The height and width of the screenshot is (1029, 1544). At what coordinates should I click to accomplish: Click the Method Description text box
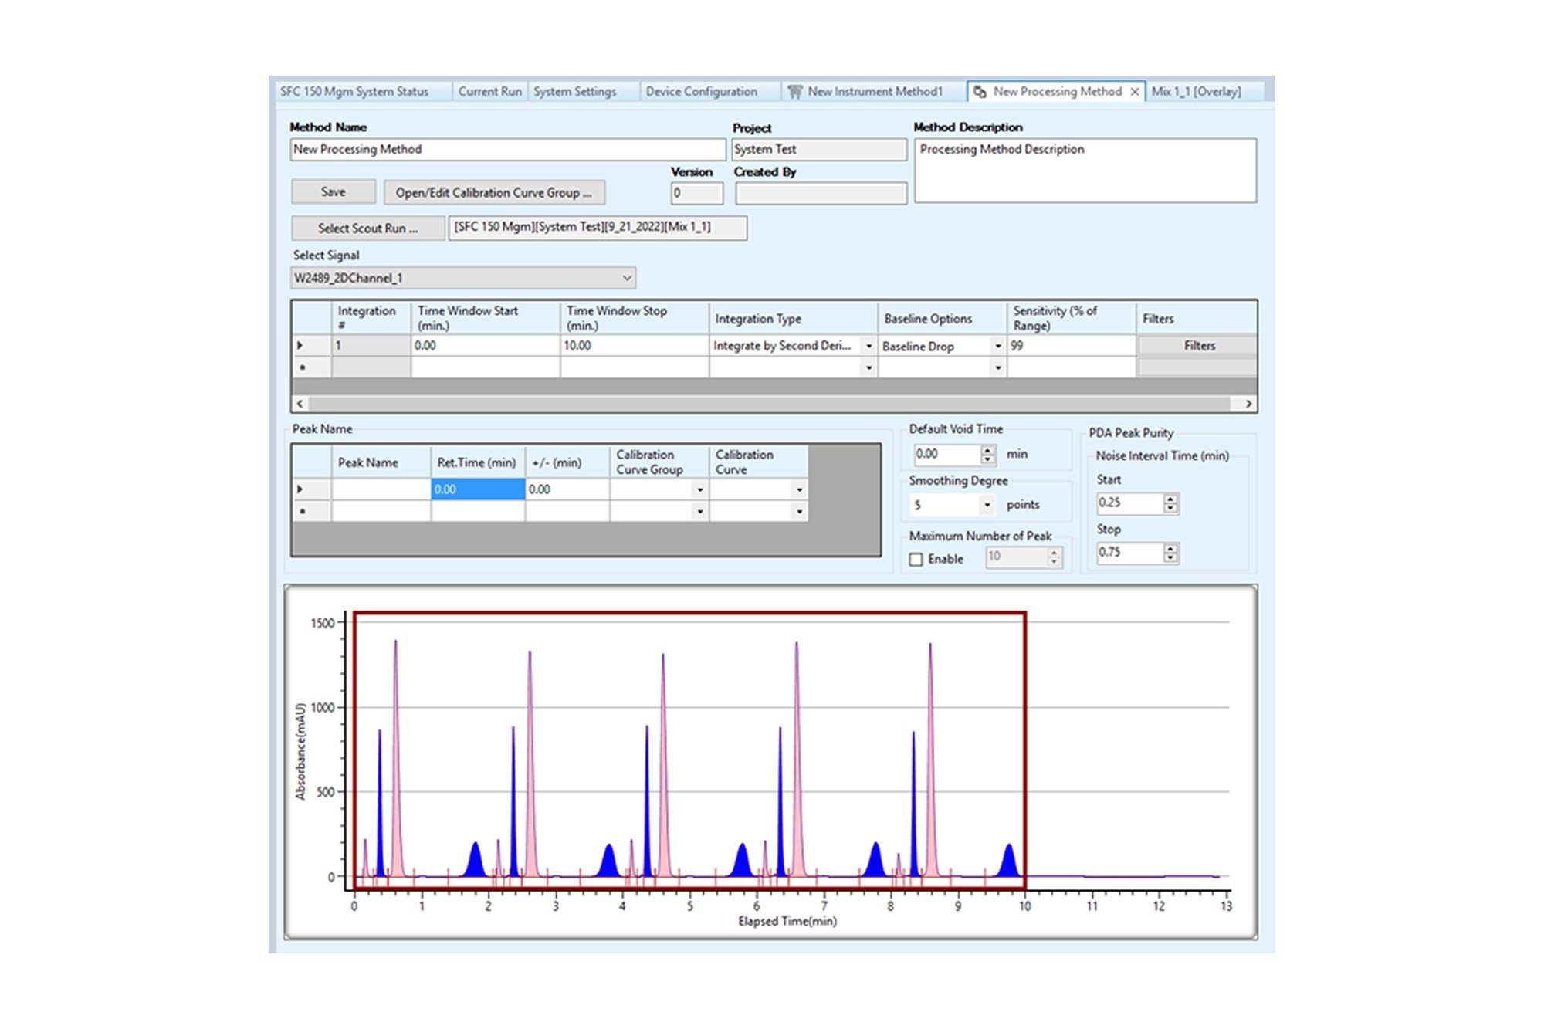click(1085, 171)
